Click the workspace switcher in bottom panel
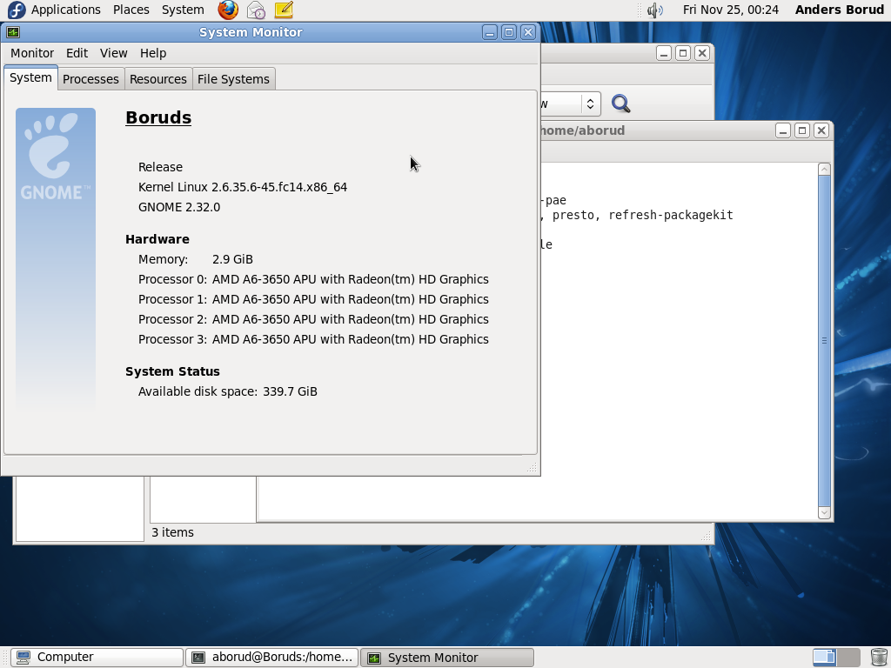This screenshot has width=891, height=668. coord(835,657)
